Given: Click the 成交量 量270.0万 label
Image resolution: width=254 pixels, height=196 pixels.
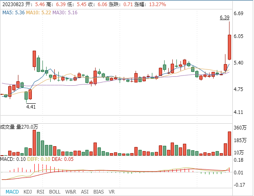Looking at the screenshot, I should point(19,127).
